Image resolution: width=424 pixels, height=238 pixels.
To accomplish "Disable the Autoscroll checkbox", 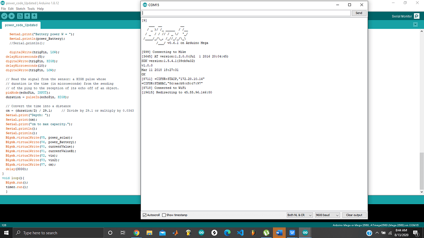I will coord(145,215).
